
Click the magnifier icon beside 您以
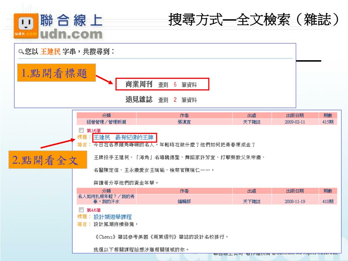point(21,52)
